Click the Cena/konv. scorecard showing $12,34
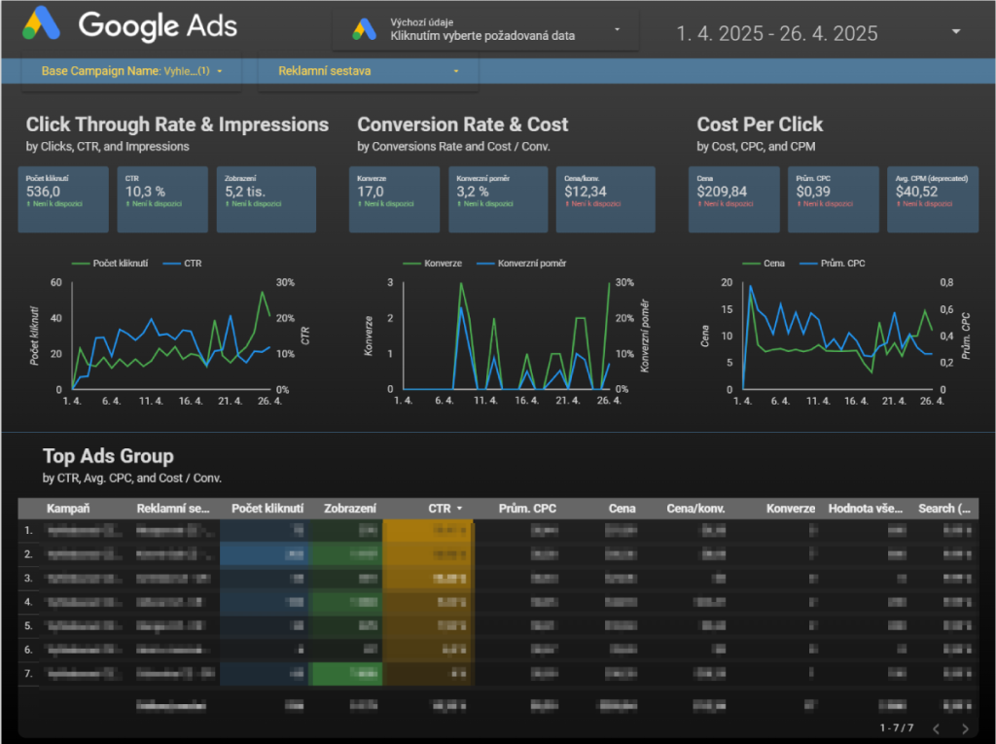Image resolution: width=996 pixels, height=744 pixels. pyautogui.click(x=605, y=199)
